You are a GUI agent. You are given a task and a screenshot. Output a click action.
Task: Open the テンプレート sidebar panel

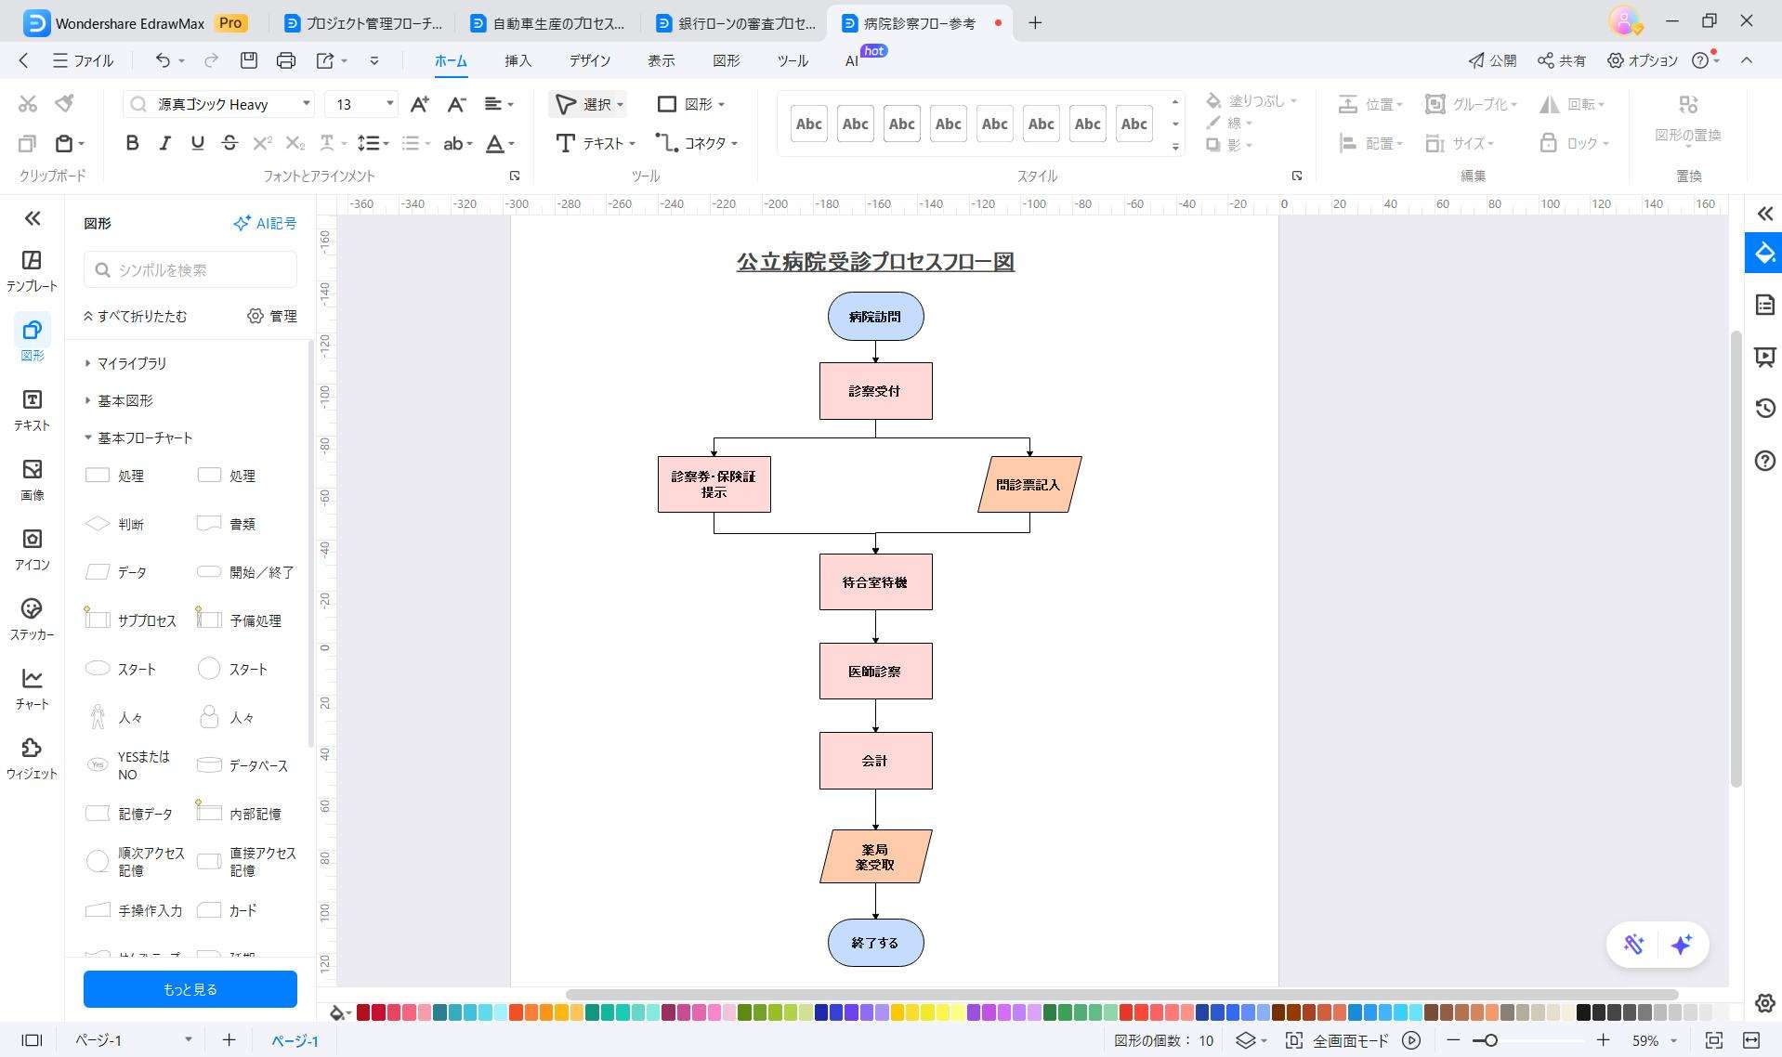(32, 270)
